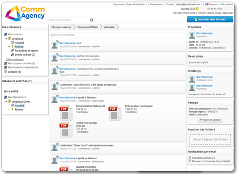Click the French flag icon

pos(207,4)
